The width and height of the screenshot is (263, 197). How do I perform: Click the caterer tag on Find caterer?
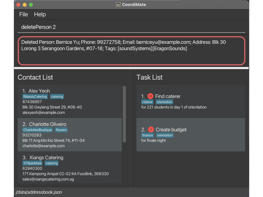coord(147,102)
